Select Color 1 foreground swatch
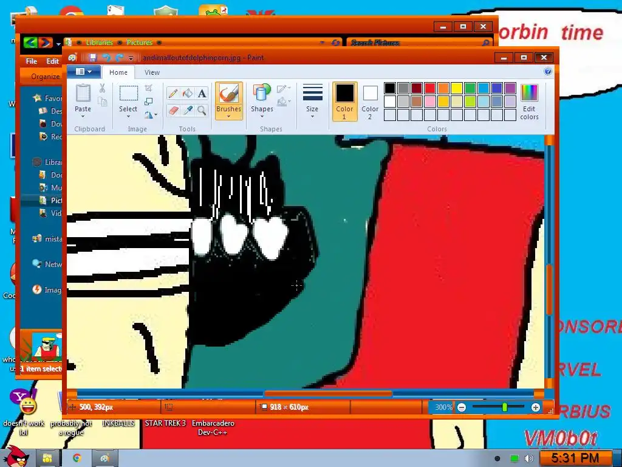The image size is (622, 467). (x=344, y=102)
